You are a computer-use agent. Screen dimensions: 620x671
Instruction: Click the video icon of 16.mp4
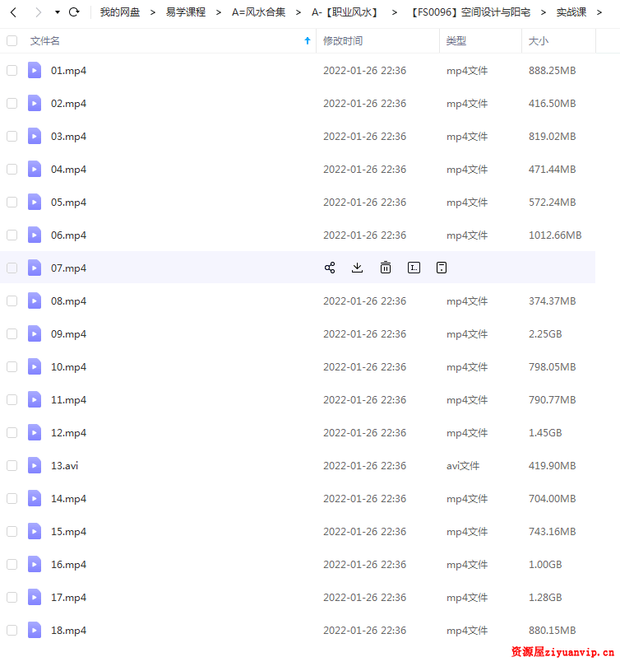click(x=35, y=565)
